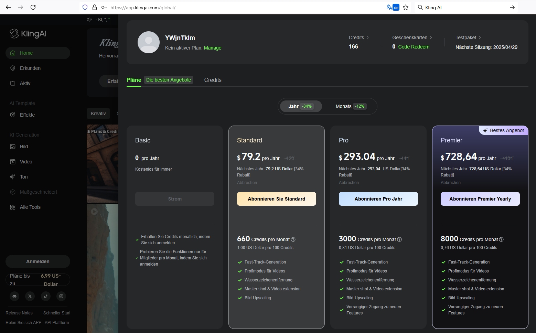Expand the Credits balance details
This screenshot has width=536, height=333.
pos(359,37)
